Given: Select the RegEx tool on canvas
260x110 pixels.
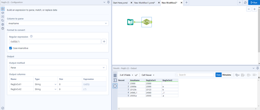Looking at the screenshot, I should (x=146, y=22).
